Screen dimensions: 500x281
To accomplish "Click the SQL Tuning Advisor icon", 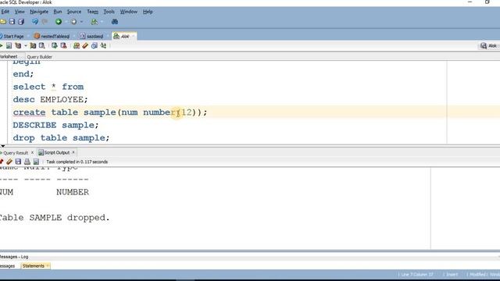I will click(x=41, y=46).
